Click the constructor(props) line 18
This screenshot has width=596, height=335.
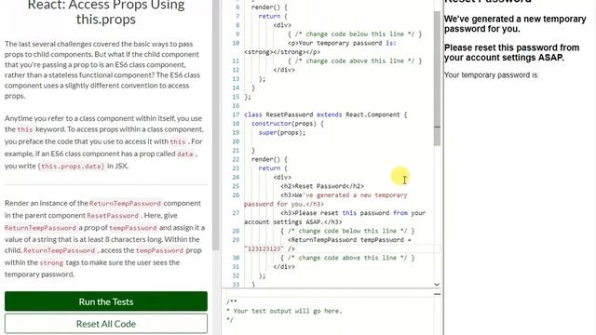click(288, 124)
